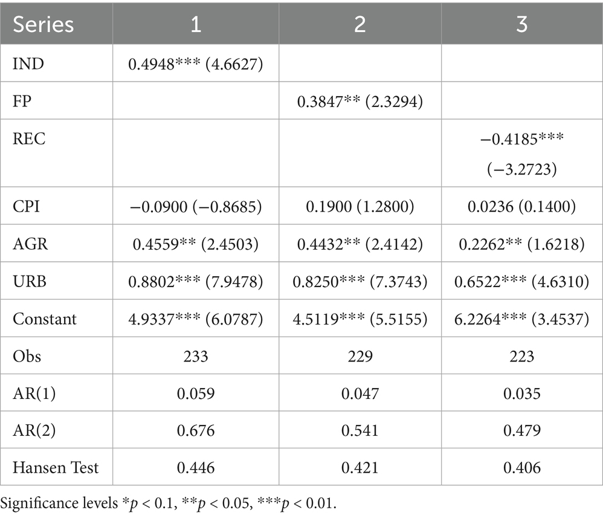Click the AR(2) value 0.479
603x518 pixels.
(x=522, y=430)
